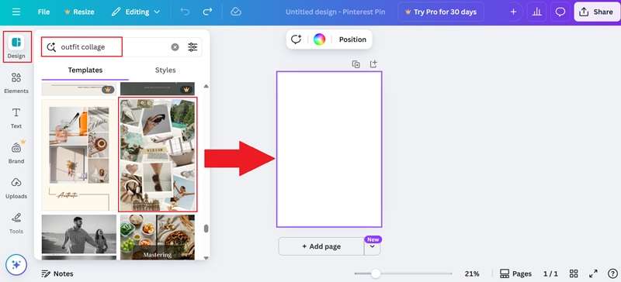Open the File menu

click(43, 12)
